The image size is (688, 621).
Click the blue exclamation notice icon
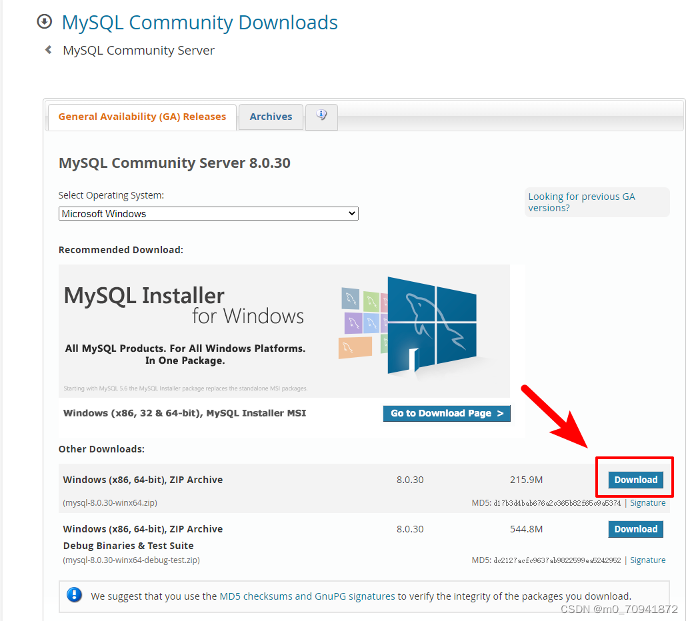point(74,595)
